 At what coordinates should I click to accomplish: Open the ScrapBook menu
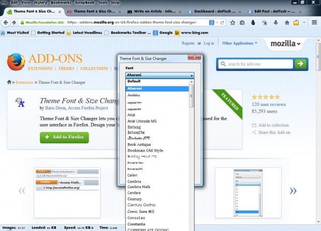coord(85,3)
